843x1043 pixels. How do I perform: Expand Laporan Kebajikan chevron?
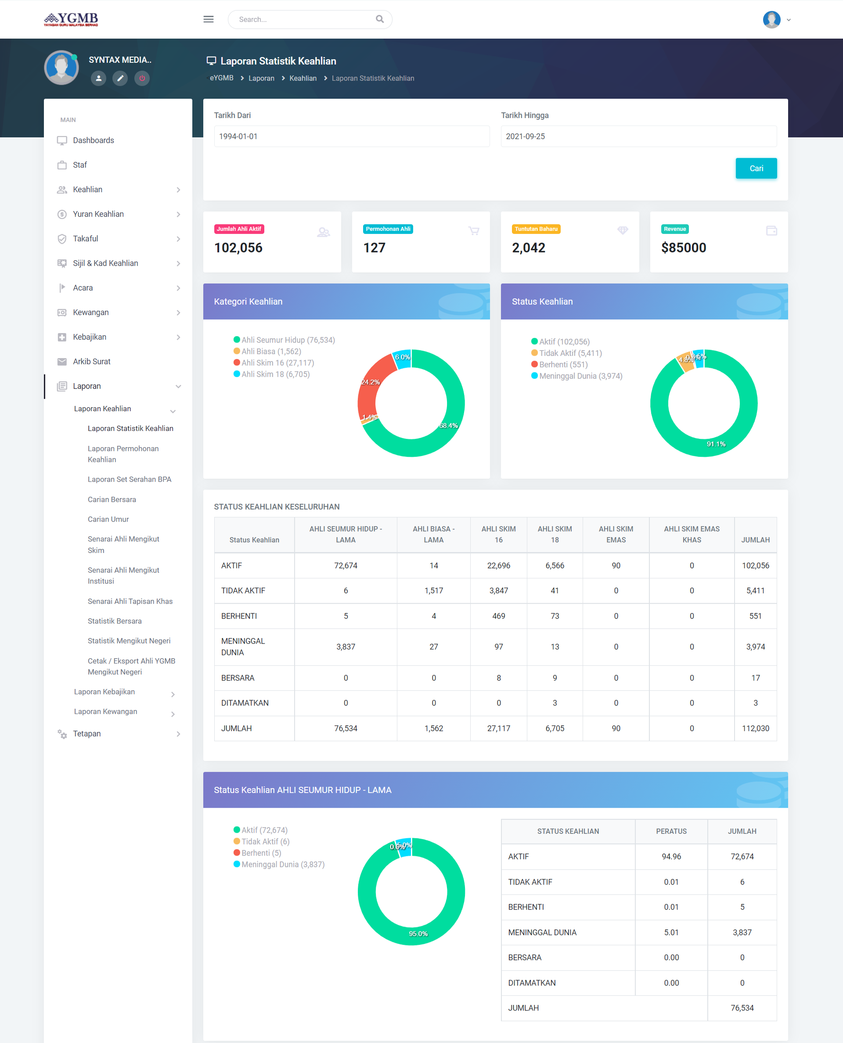click(x=173, y=694)
